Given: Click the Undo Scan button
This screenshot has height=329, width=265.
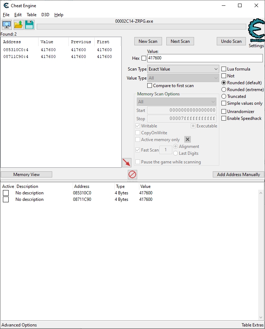Looking at the screenshot, I should 231,41.
